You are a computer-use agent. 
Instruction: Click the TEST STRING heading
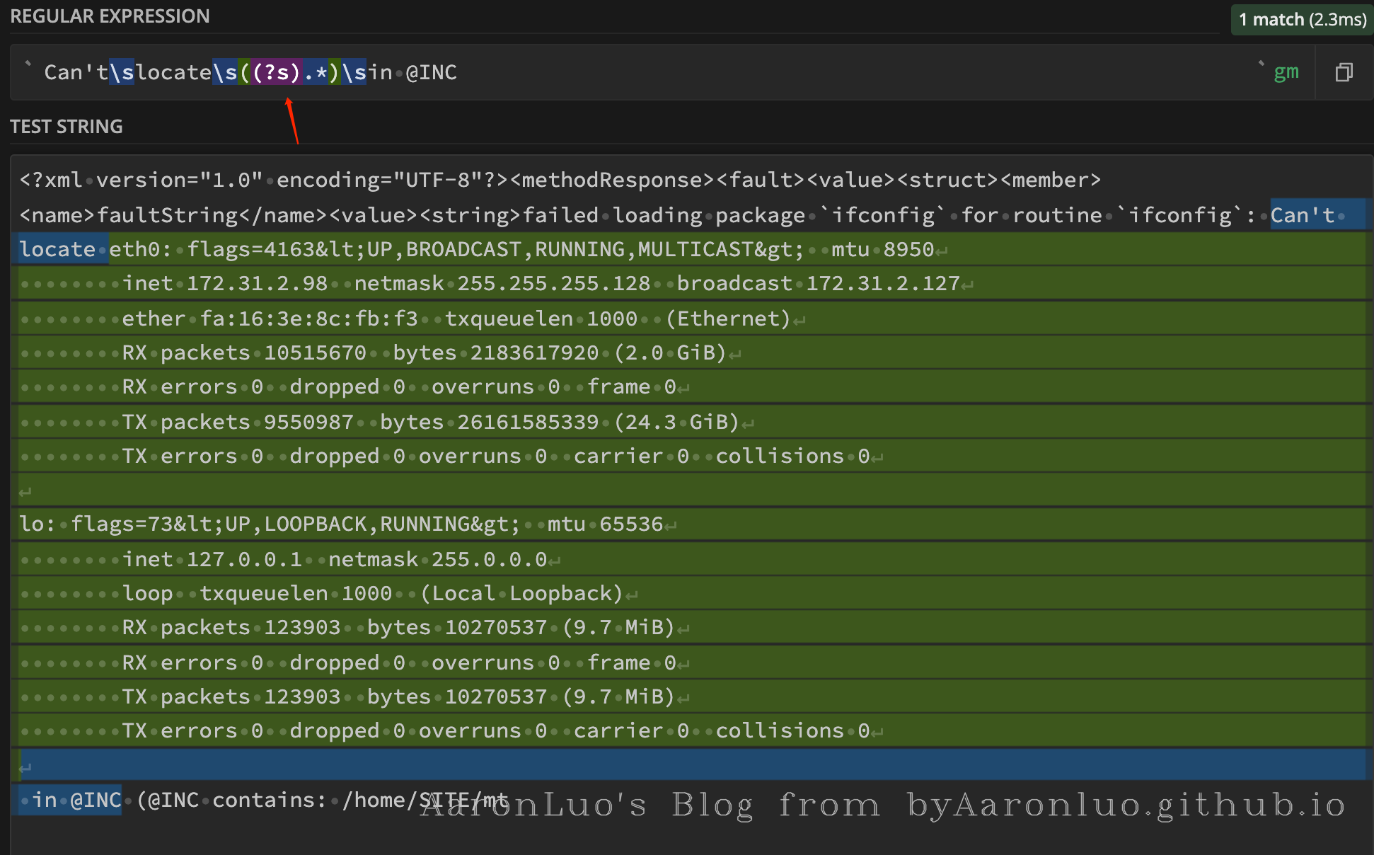click(x=67, y=127)
